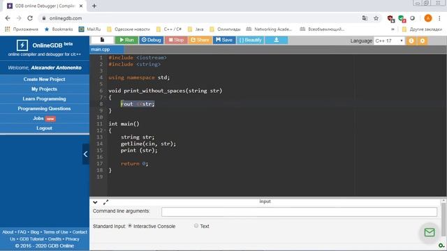The image size is (447, 251).
Task: Open the Java bookmark folder
Action: tap(196, 29)
